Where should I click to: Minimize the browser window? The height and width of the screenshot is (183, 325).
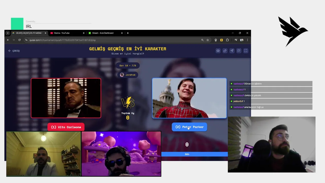click(233, 33)
